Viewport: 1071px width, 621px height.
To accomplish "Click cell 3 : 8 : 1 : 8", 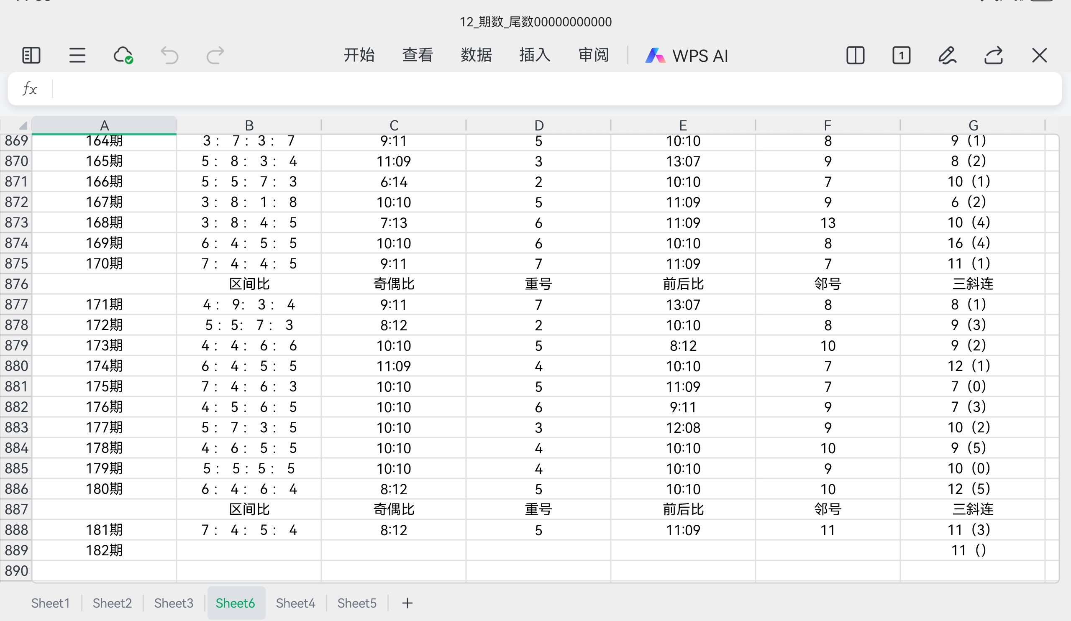I will pyautogui.click(x=249, y=202).
